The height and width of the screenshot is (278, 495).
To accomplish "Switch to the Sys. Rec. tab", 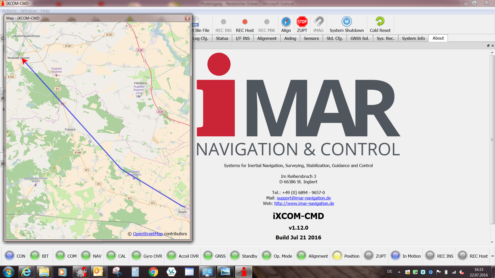I will pos(385,38).
